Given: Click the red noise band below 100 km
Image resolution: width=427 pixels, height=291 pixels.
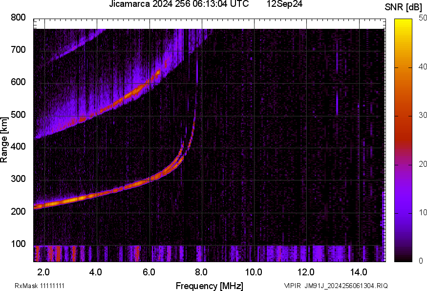Looking at the screenshot, I should tap(58, 254).
